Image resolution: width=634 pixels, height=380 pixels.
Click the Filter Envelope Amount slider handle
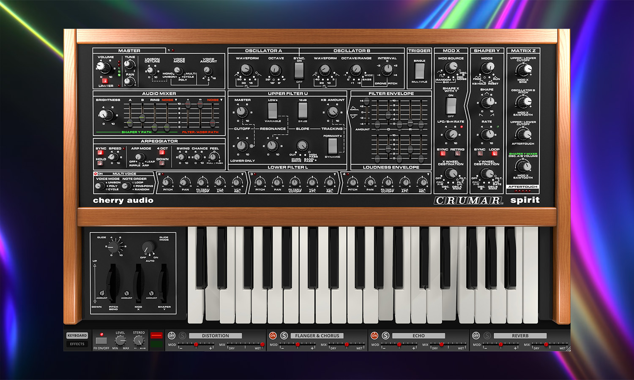click(x=366, y=101)
